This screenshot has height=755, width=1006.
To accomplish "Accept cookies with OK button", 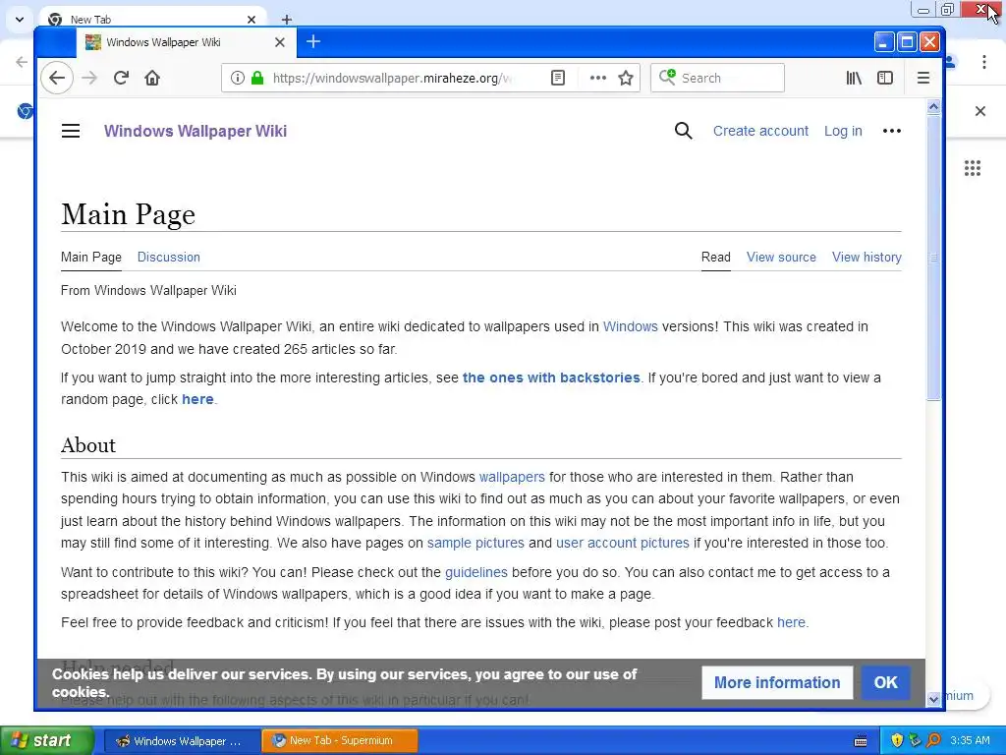I will [x=885, y=682].
